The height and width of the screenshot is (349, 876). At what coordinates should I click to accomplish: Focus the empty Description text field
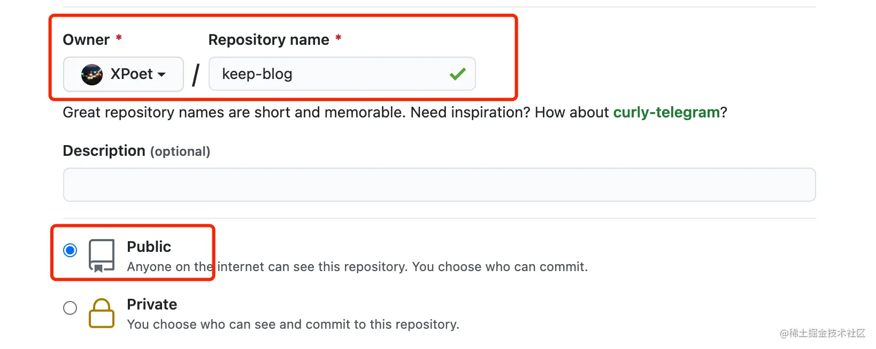(439, 185)
